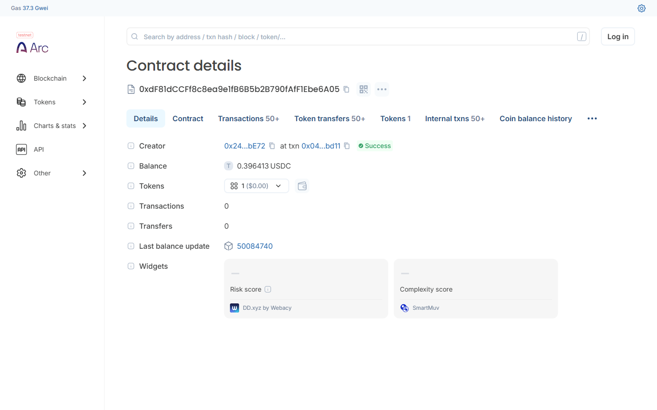
Task: Click the Risk score info icon
Action: (x=268, y=289)
